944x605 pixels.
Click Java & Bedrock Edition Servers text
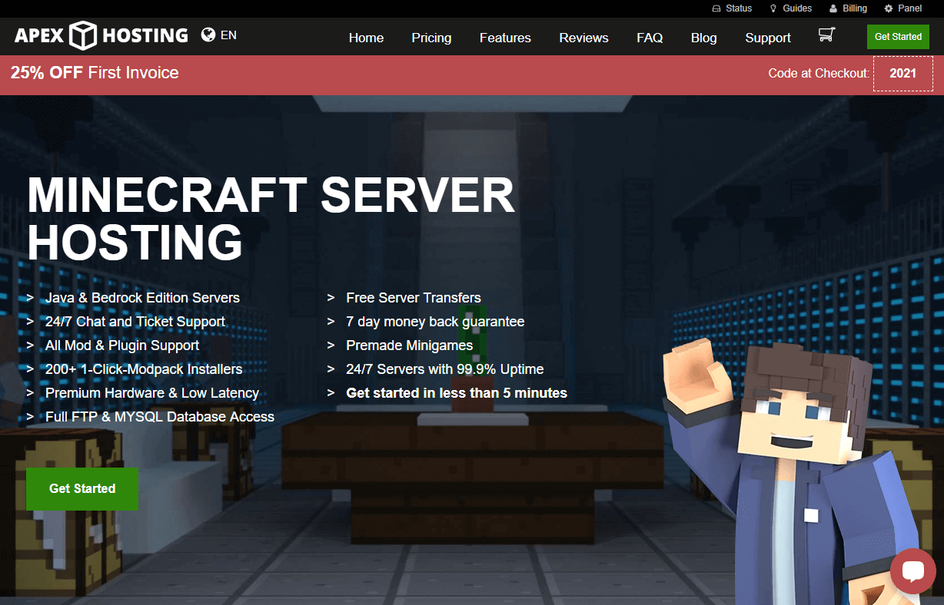point(142,298)
